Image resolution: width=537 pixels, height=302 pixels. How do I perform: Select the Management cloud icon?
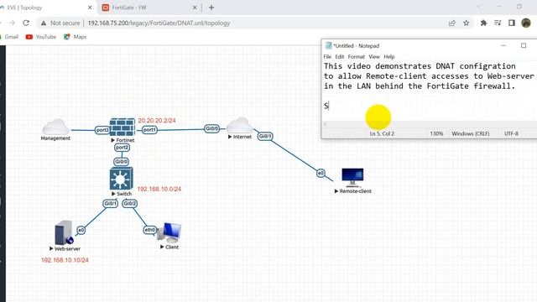[55, 127]
